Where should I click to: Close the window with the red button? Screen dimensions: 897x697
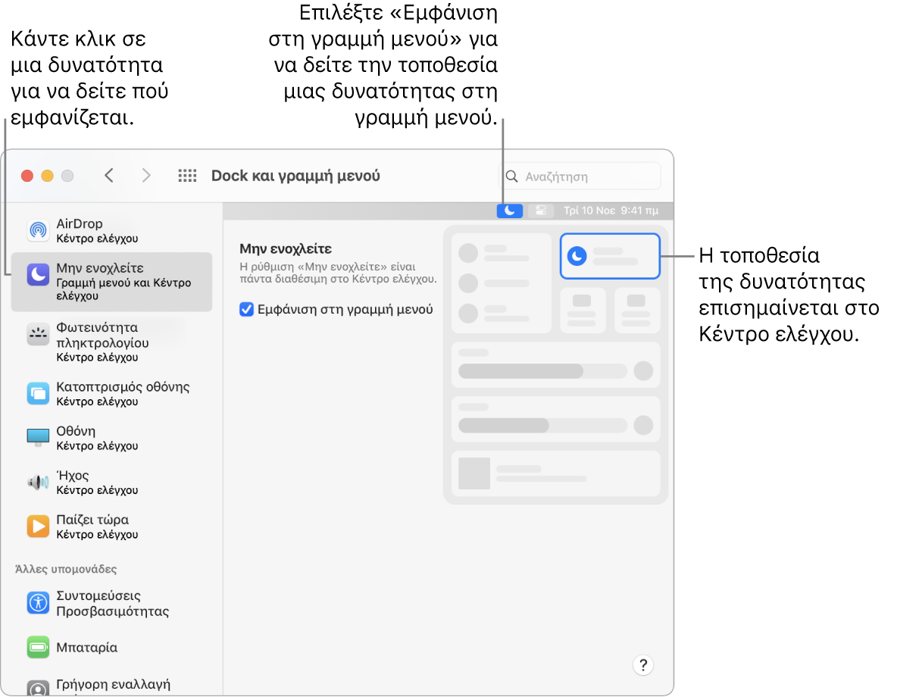pos(27,176)
